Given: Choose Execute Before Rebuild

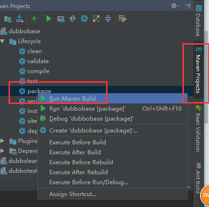Looking at the screenshot, I should (x=112, y=162).
